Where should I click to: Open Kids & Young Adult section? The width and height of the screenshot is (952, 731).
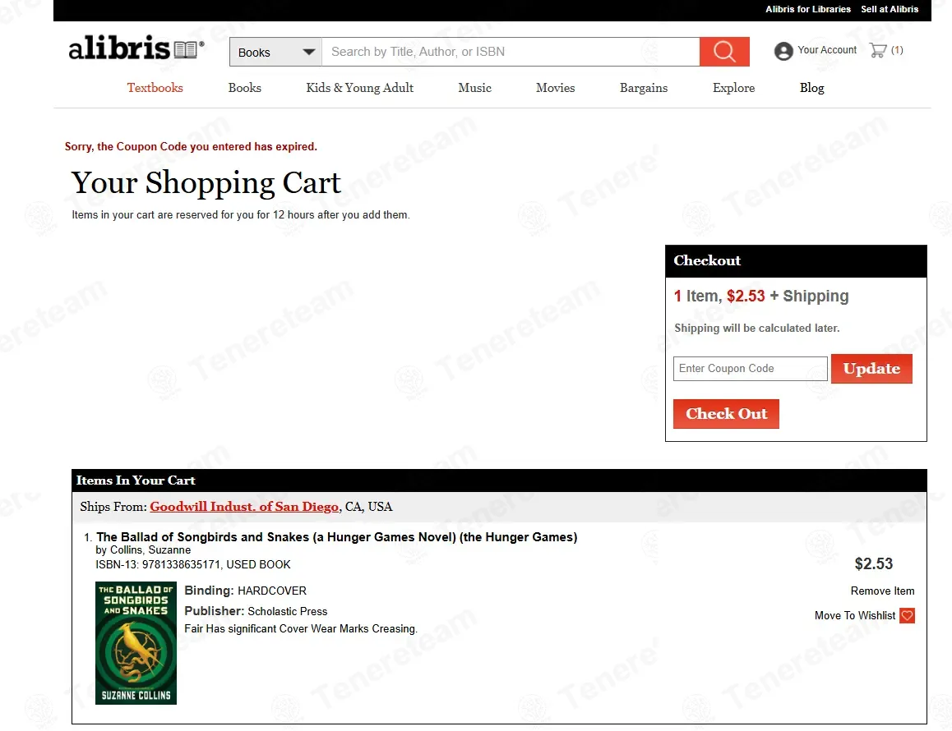(359, 88)
